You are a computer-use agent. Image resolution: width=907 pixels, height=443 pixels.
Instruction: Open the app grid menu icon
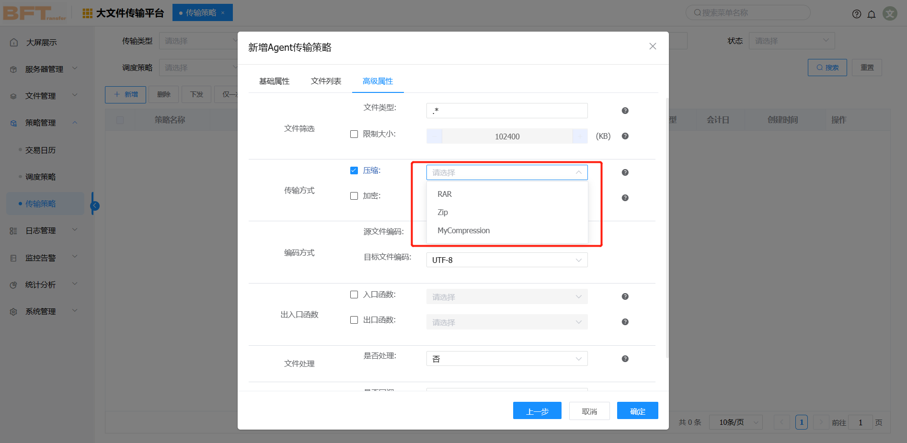tap(88, 13)
